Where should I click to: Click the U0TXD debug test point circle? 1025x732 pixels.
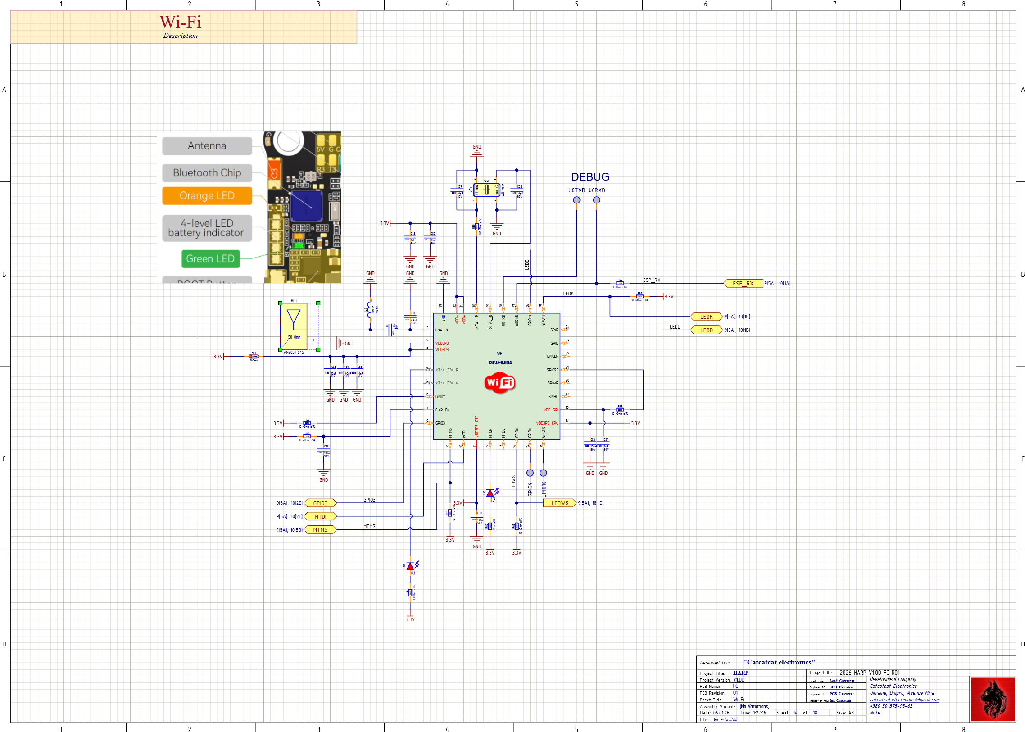click(x=576, y=200)
